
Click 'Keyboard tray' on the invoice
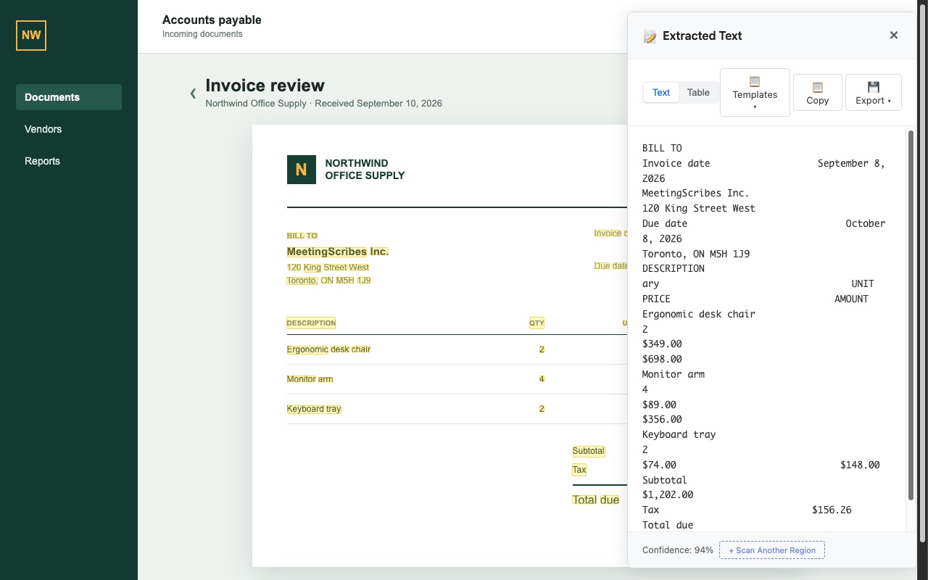pyautogui.click(x=314, y=409)
